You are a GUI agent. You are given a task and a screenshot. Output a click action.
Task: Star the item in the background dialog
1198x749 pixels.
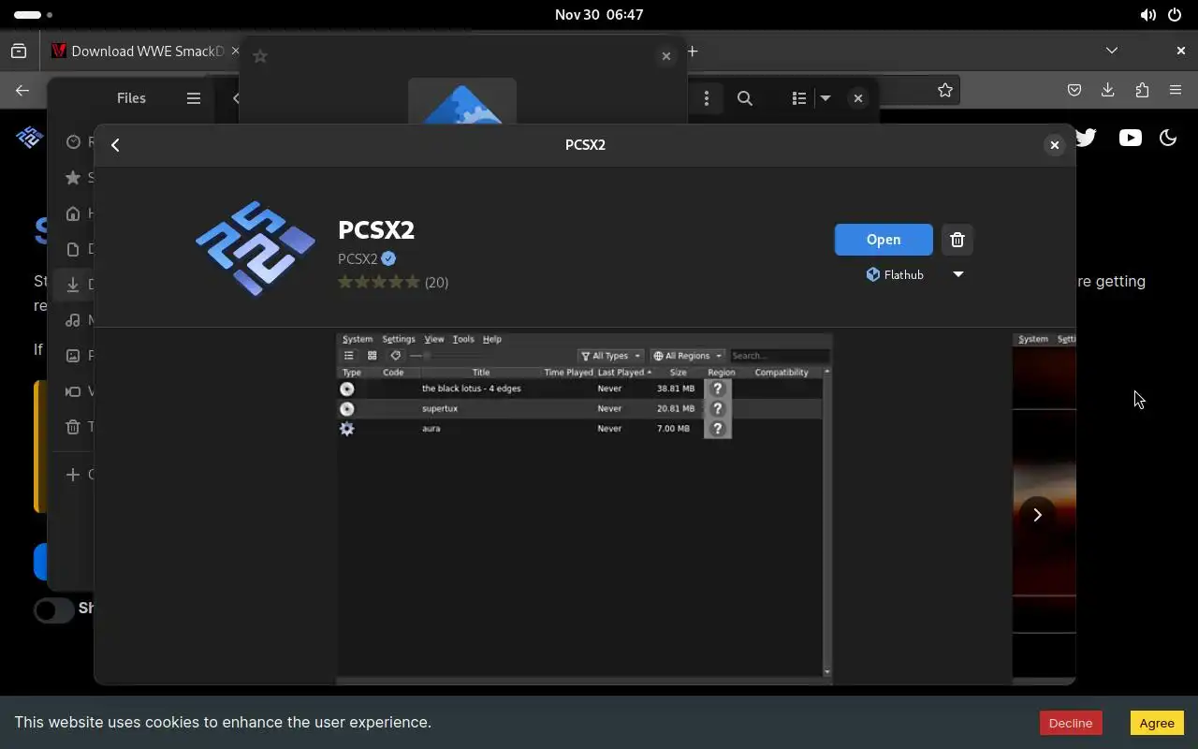(x=260, y=56)
